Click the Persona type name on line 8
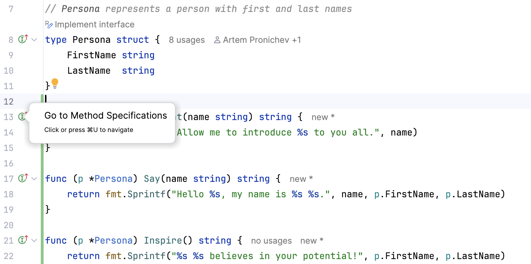531x264 pixels. [x=91, y=40]
